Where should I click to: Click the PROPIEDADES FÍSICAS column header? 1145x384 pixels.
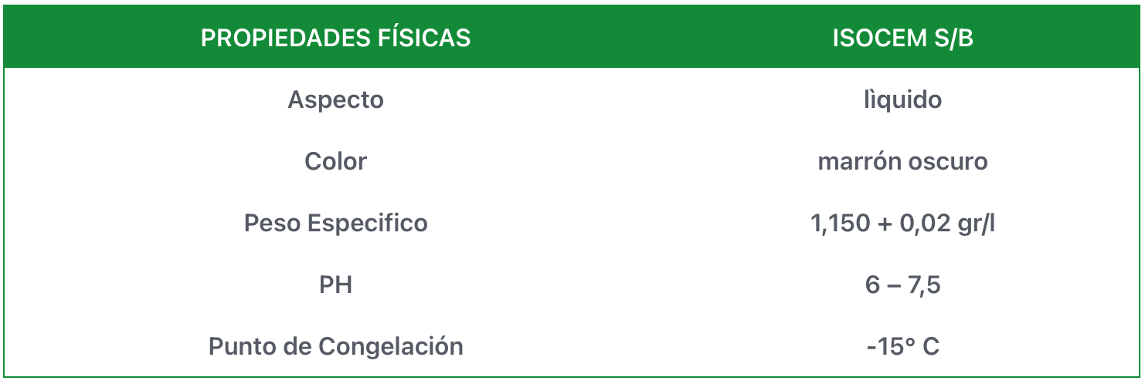[x=335, y=39]
